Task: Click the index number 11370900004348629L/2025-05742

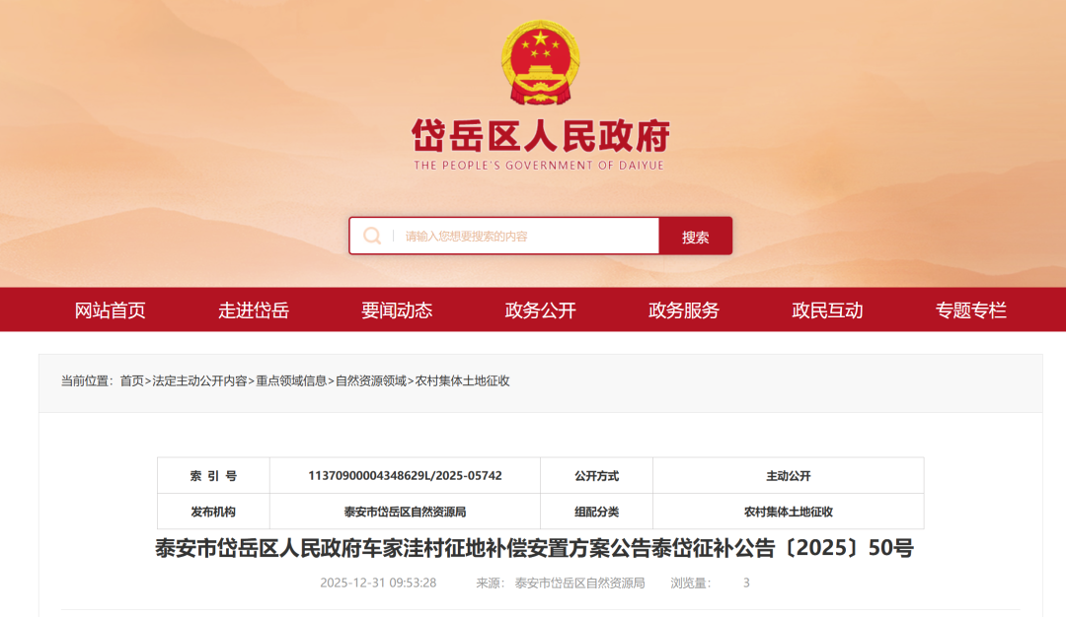Action: click(405, 475)
